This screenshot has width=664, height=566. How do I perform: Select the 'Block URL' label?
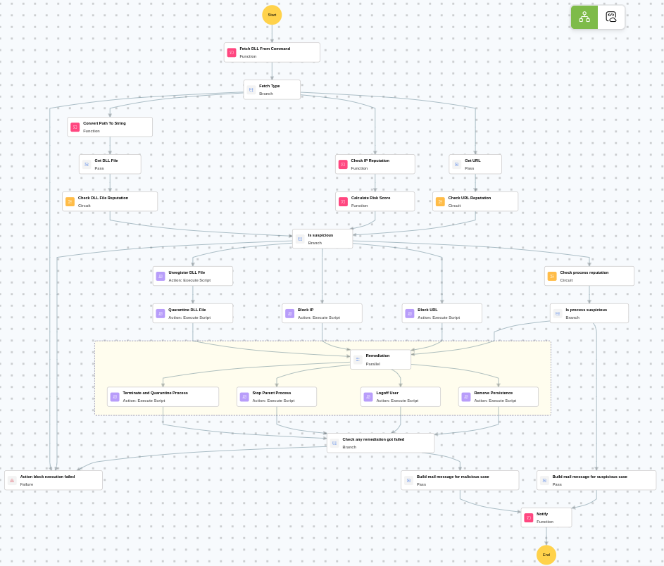tap(427, 310)
